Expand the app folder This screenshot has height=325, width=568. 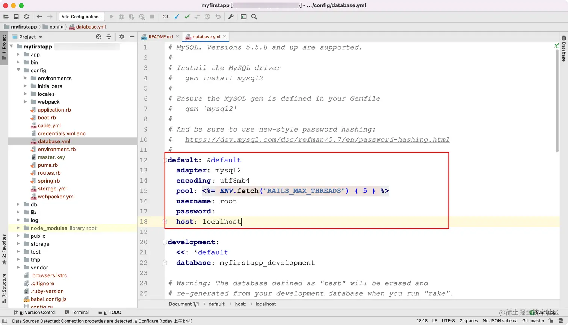(18, 54)
